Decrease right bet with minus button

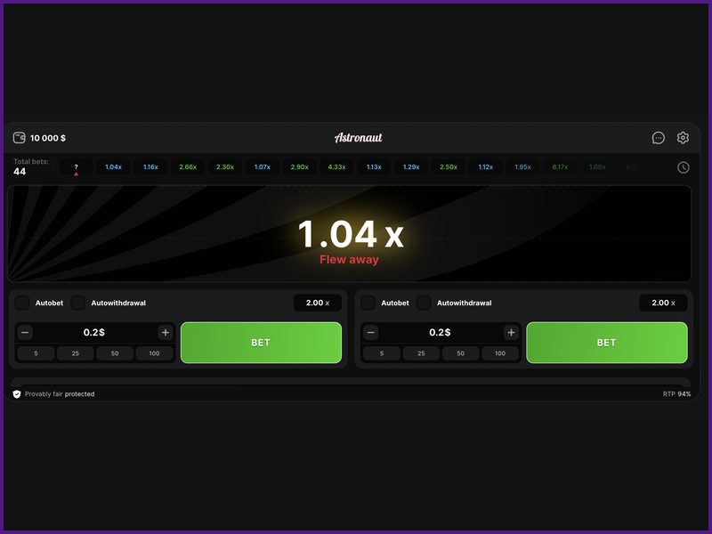(371, 333)
